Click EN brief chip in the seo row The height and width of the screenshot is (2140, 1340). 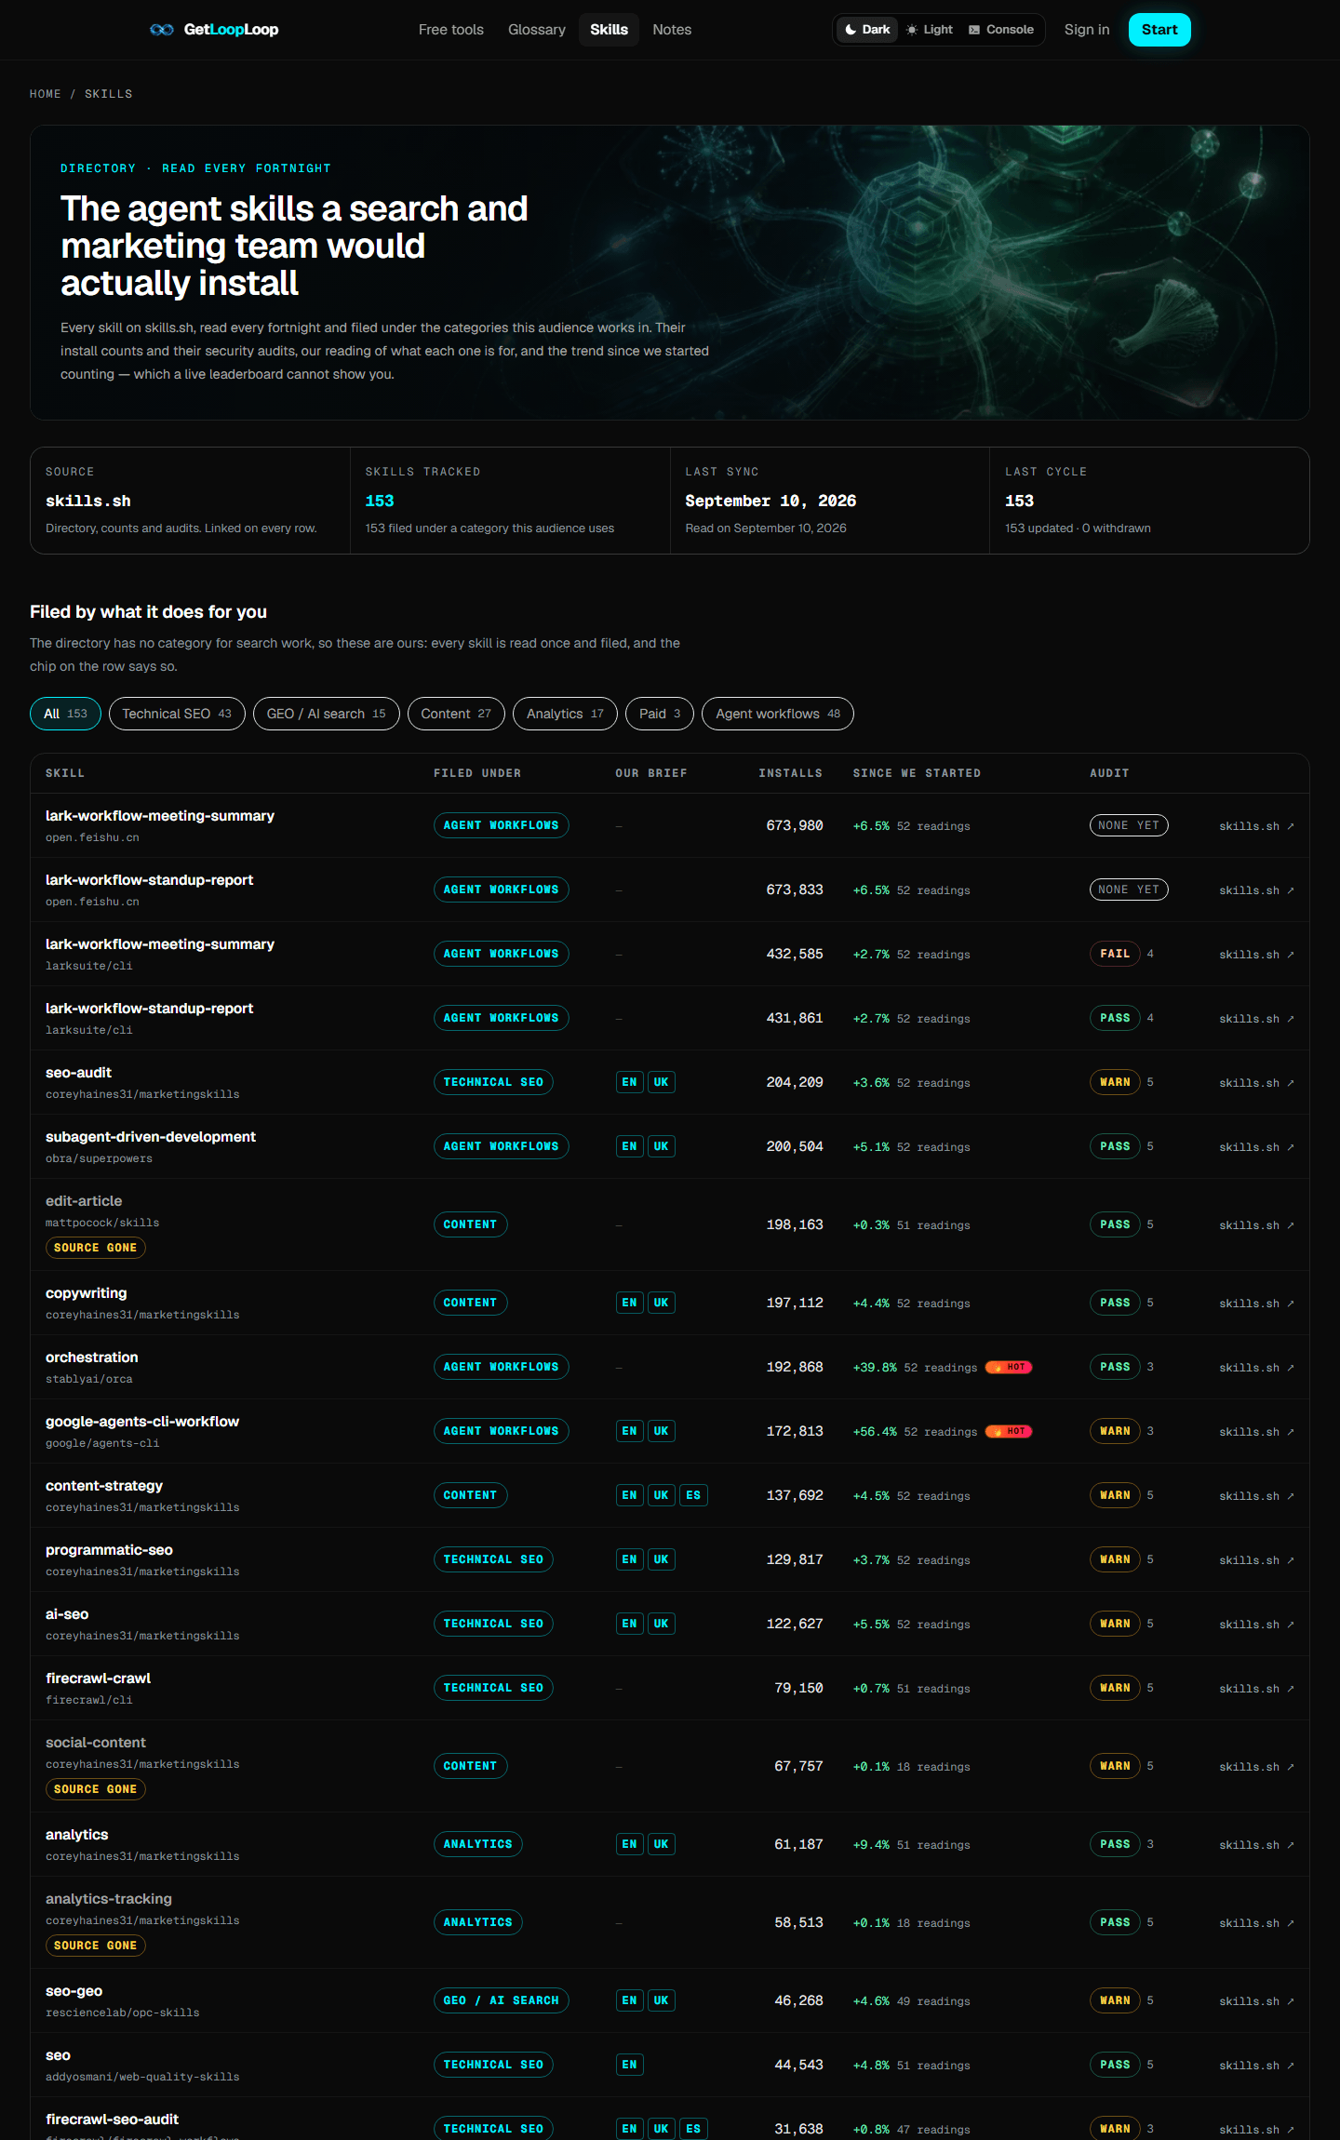click(629, 2065)
